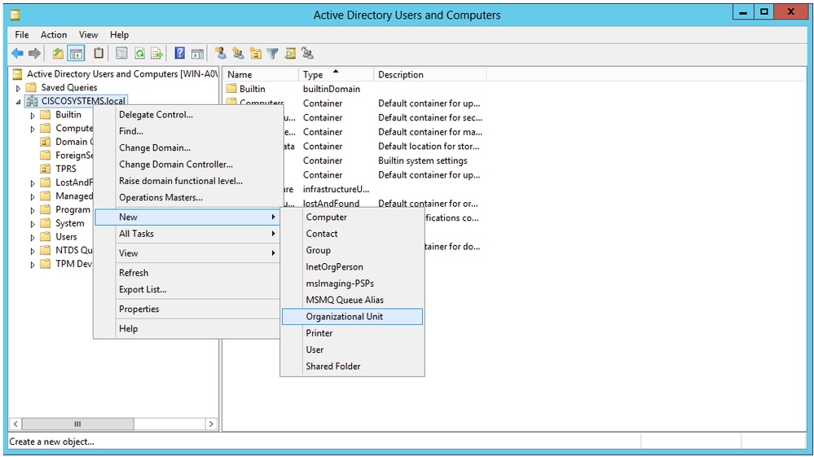This screenshot has width=814, height=457.
Task: Click the Up One Level folder icon
Action: [58, 54]
